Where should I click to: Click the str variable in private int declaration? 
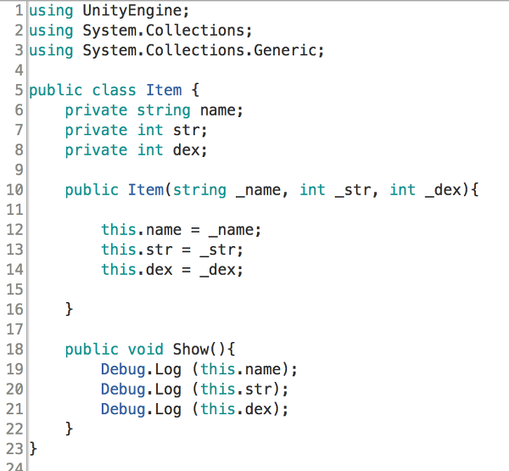186,130
